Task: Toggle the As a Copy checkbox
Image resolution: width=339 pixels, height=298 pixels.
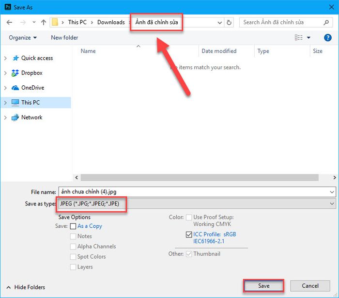Action: [73, 226]
